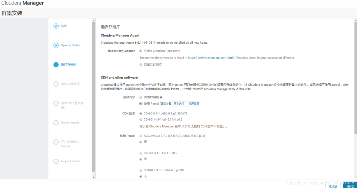Click the 正在安装选定 Parcel step circle
This screenshot has height=188, width=357.
56,142
